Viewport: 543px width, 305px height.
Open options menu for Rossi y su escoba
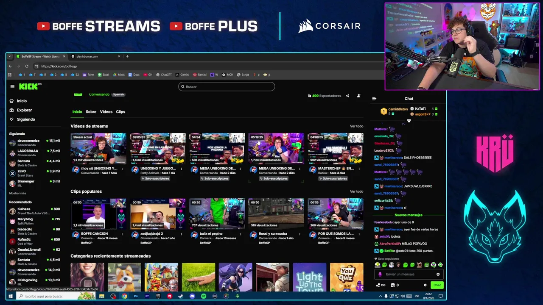pyautogui.click(x=300, y=234)
